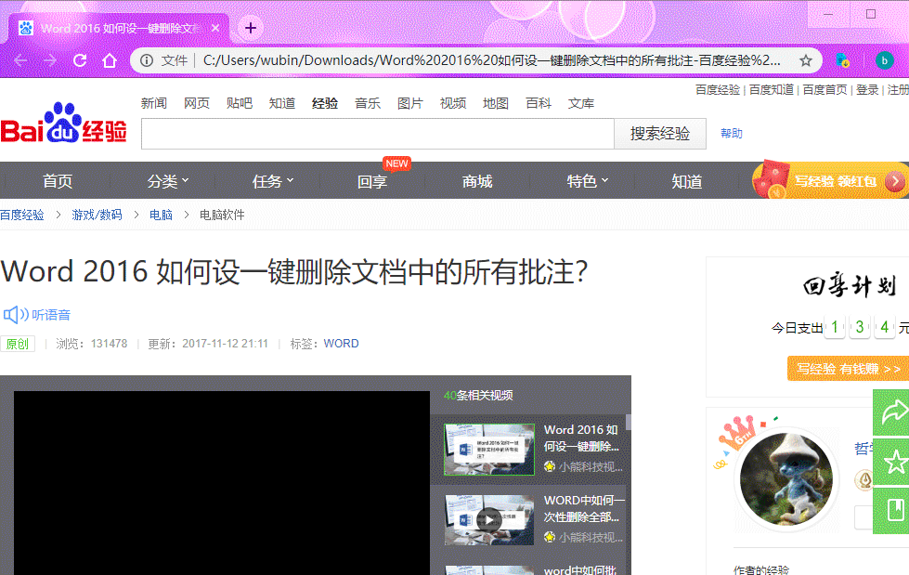Image resolution: width=909 pixels, height=575 pixels.
Task: Switch to 地图 search category
Action: 496,103
